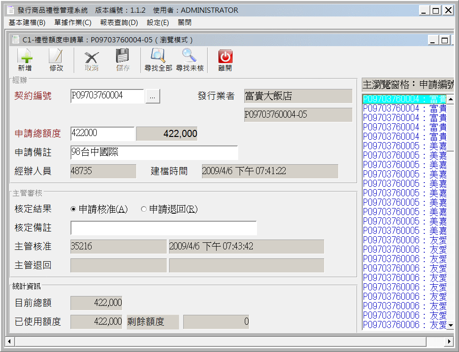Click the 目前總額 field showing 422,000

click(96, 303)
